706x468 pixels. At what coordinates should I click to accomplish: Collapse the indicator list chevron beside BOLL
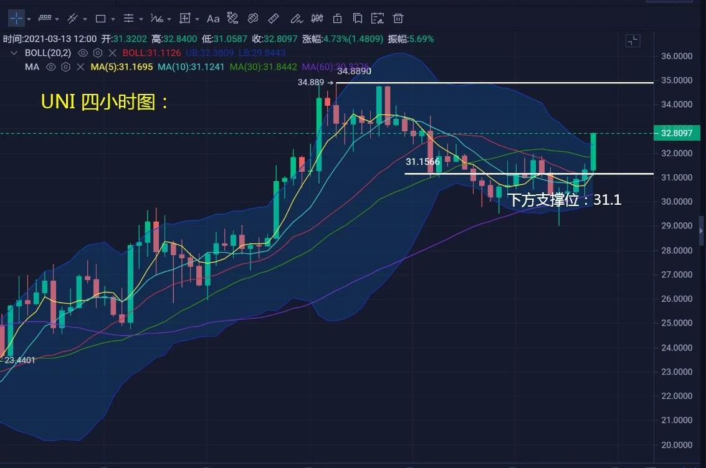coord(13,53)
